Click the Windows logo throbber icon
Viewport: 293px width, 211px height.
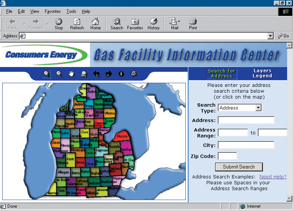285,12
